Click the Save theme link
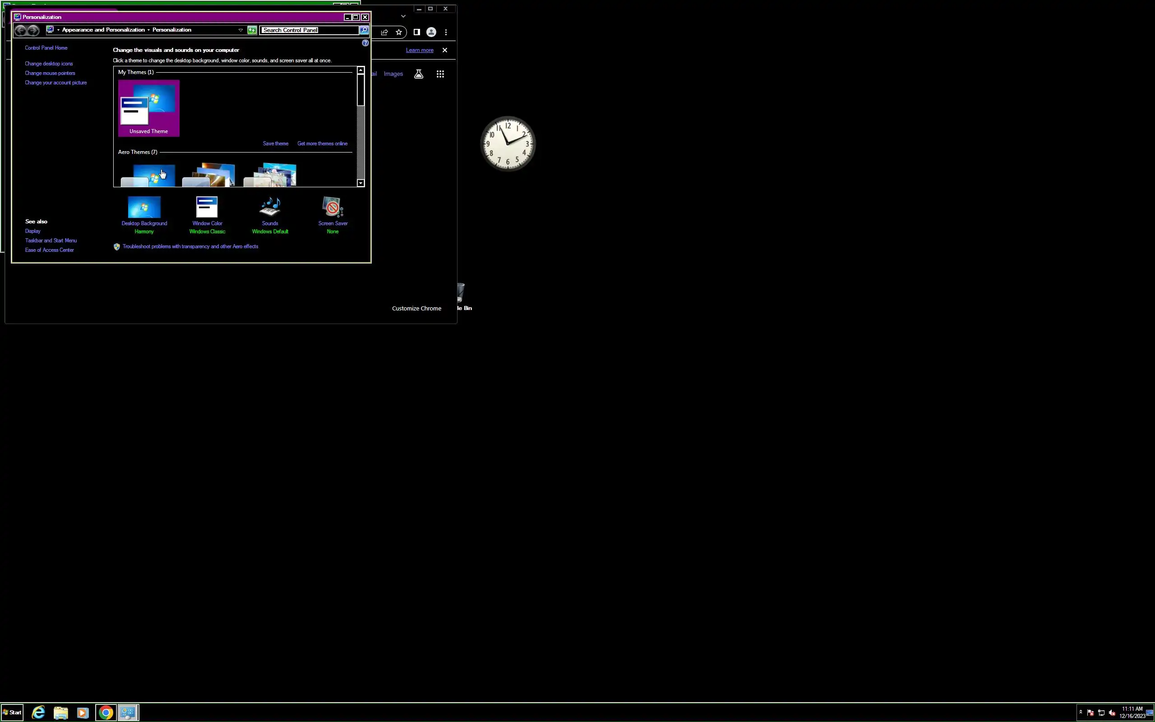The image size is (1155, 722). (275, 143)
